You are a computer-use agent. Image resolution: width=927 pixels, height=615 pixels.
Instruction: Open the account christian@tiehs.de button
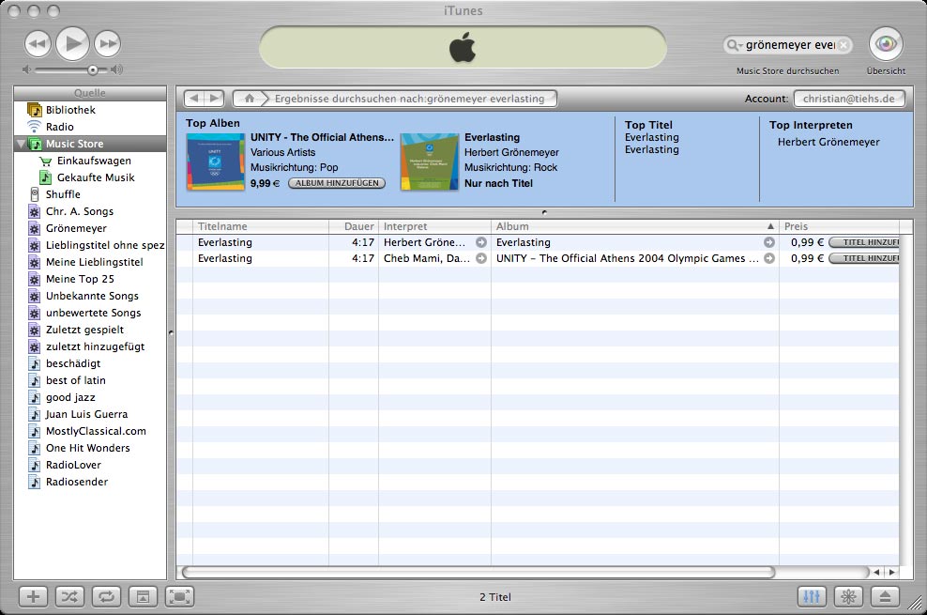(x=848, y=99)
